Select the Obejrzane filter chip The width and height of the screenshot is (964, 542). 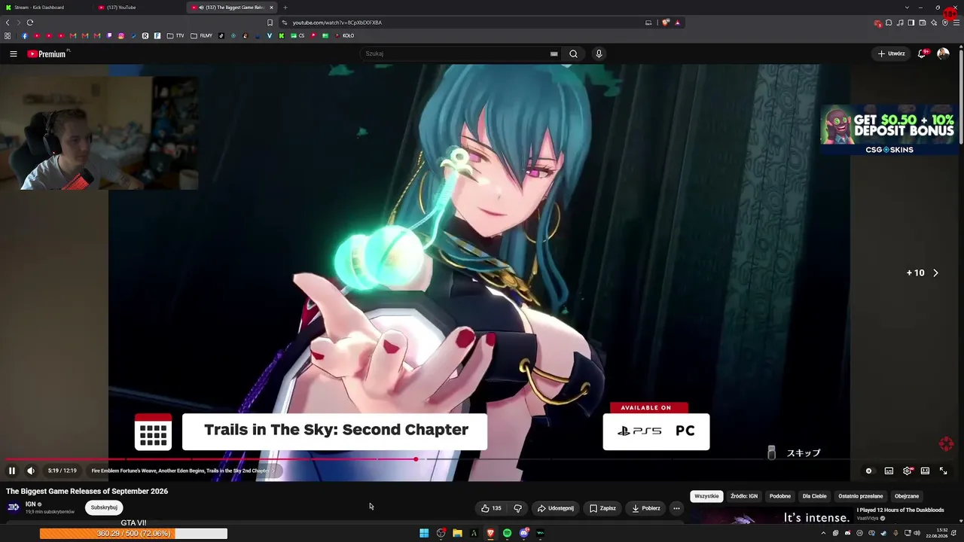[x=907, y=496]
